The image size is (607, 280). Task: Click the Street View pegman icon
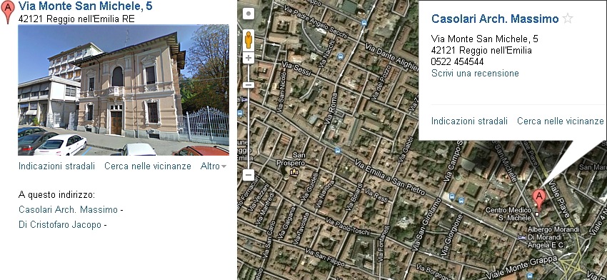(x=249, y=39)
